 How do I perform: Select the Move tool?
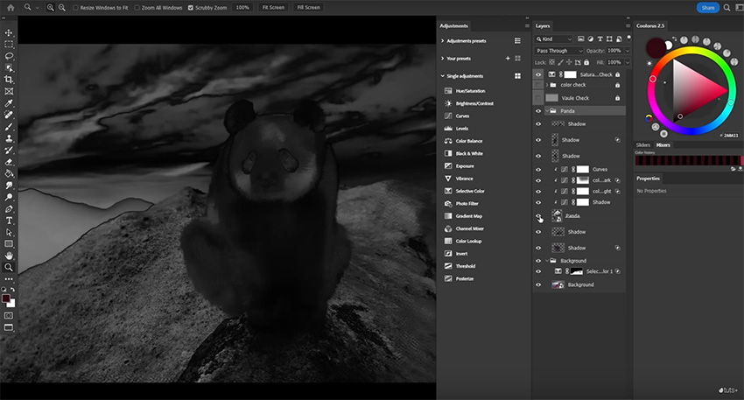click(9, 32)
